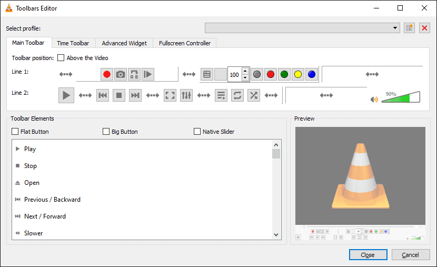Click the red X delete profile icon
Viewport: 437px width, 267px height.
click(424, 28)
